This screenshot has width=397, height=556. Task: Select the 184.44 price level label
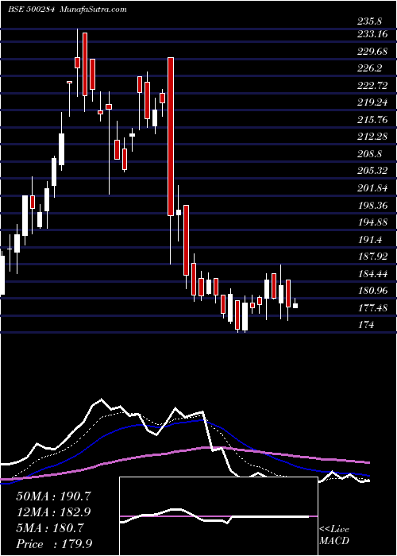(372, 273)
